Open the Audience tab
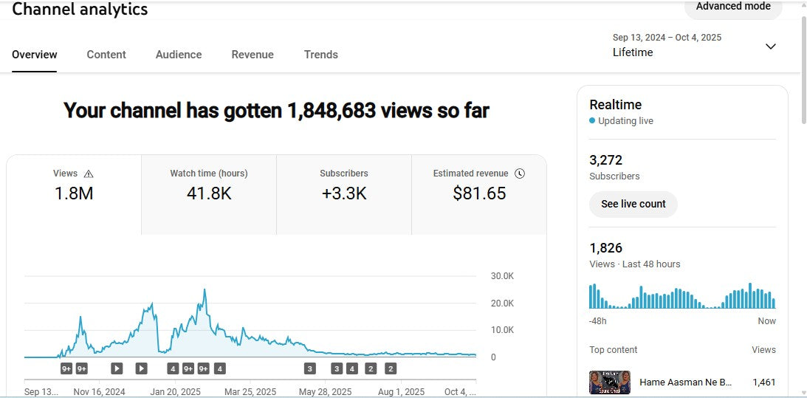This screenshot has width=807, height=398. click(179, 55)
